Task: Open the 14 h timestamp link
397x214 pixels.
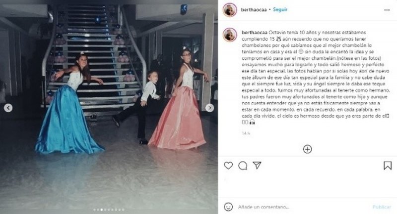Action: pyautogui.click(x=246, y=133)
